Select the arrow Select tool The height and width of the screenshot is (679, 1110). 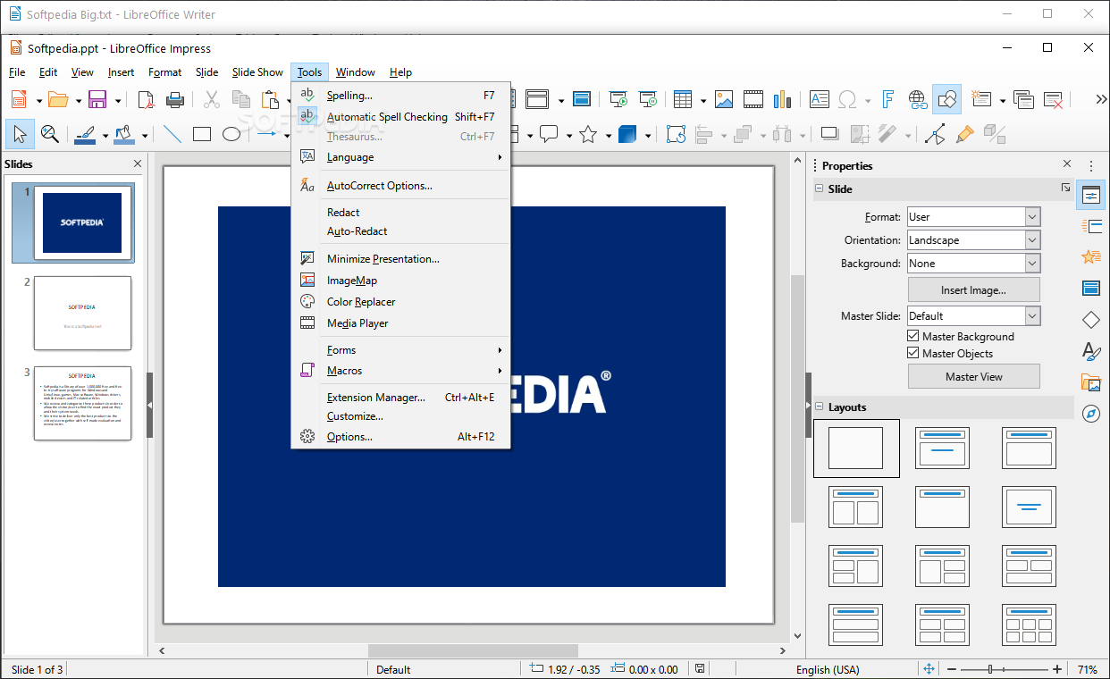20,135
